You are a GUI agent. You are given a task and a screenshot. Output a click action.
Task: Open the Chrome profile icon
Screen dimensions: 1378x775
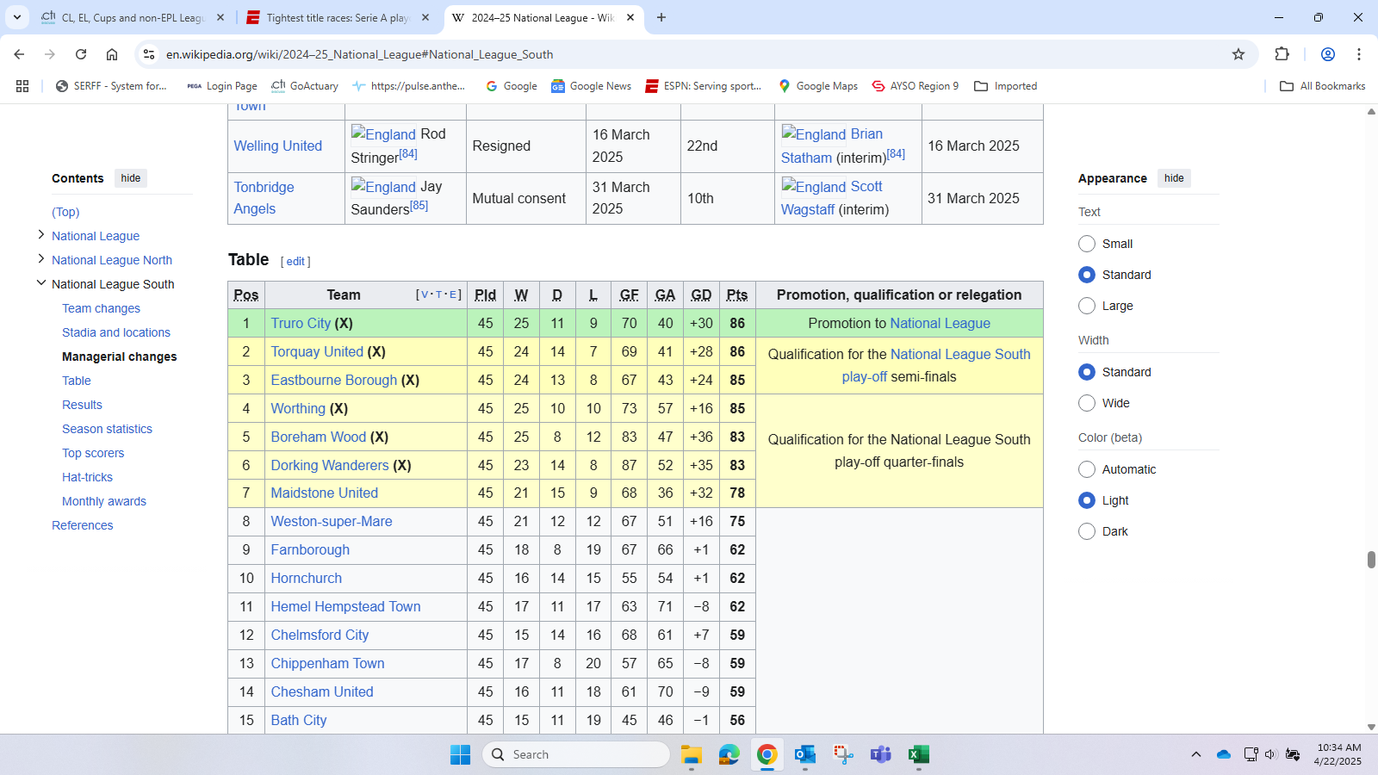[1328, 54]
